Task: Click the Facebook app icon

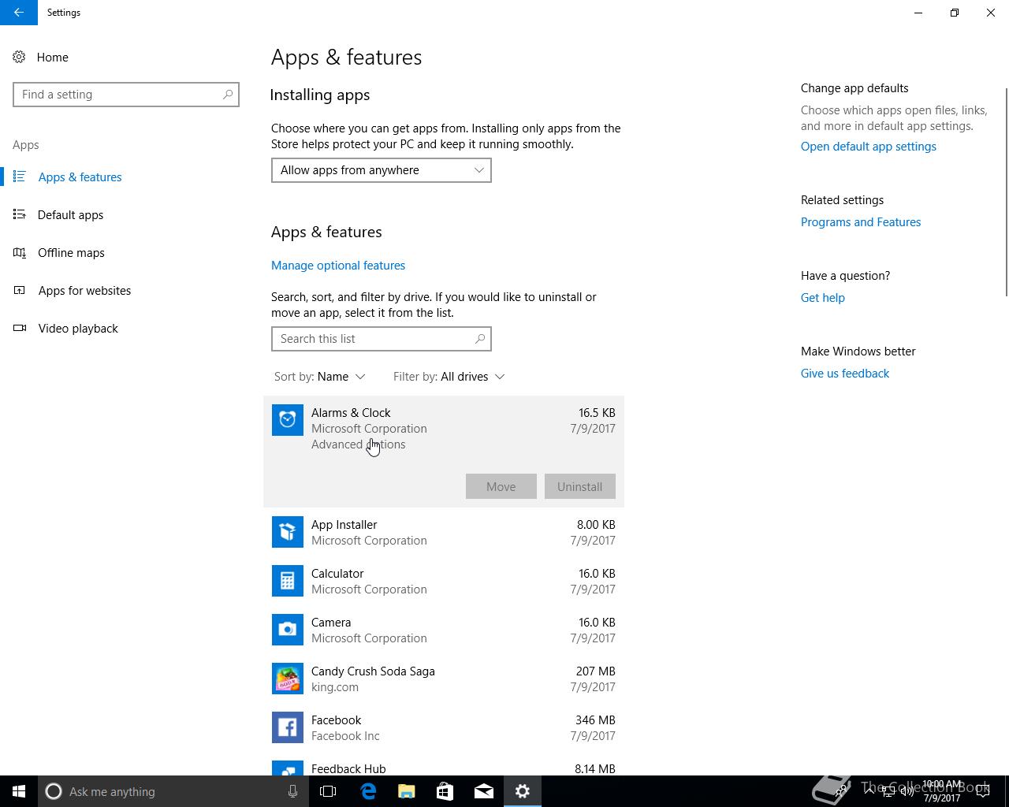Action: [x=288, y=727]
